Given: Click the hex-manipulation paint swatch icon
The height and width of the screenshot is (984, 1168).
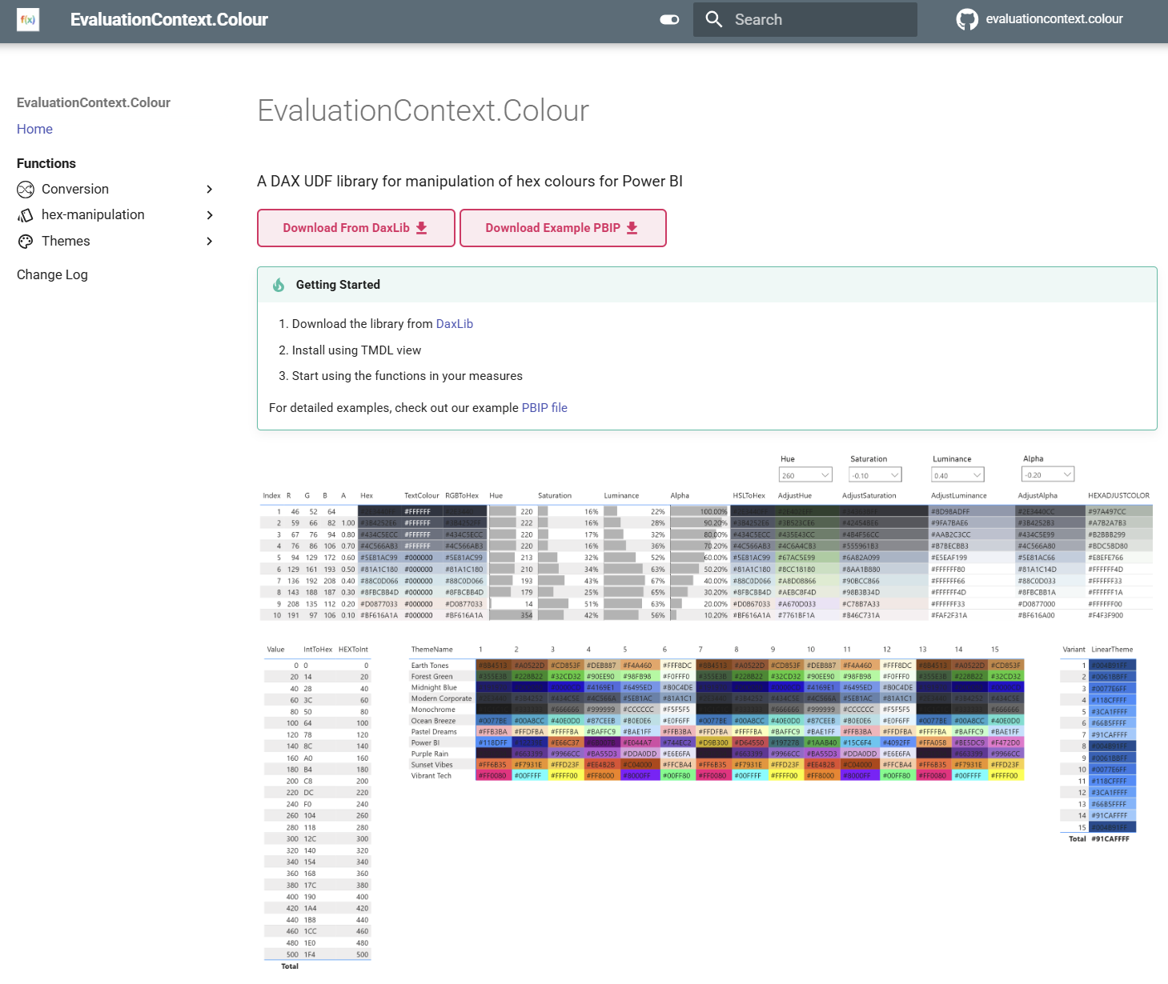Looking at the screenshot, I should click(26, 215).
